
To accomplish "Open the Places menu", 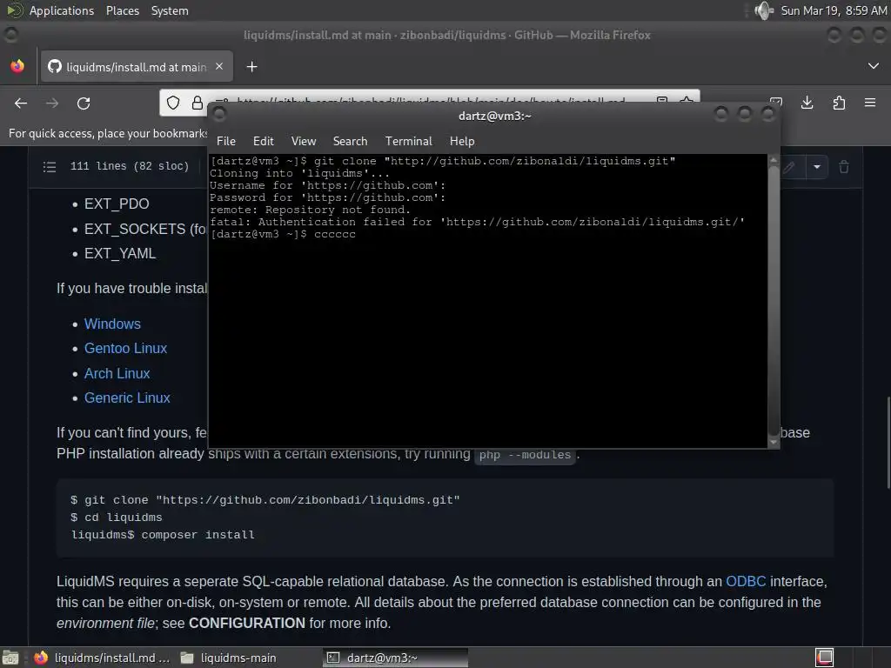I will tap(123, 10).
